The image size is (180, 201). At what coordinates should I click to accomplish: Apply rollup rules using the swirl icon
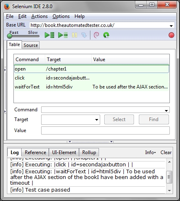coord(97,35)
